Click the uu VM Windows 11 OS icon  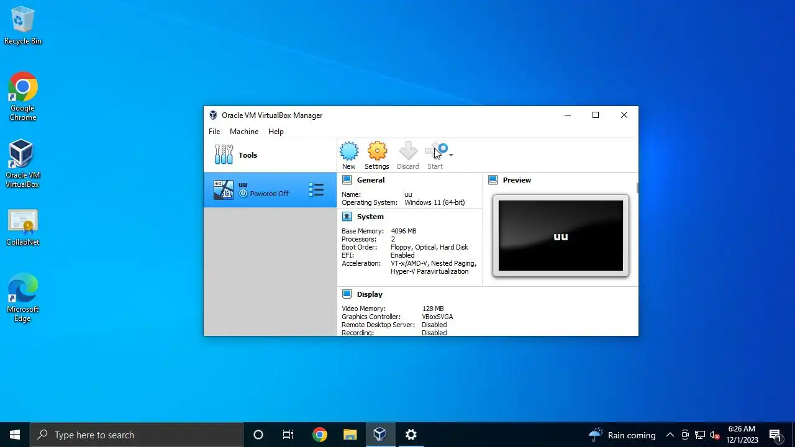[224, 190]
